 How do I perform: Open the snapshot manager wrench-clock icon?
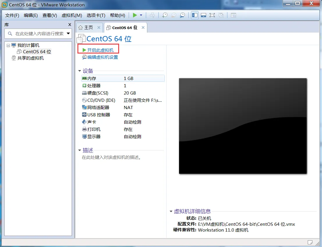click(x=182, y=15)
